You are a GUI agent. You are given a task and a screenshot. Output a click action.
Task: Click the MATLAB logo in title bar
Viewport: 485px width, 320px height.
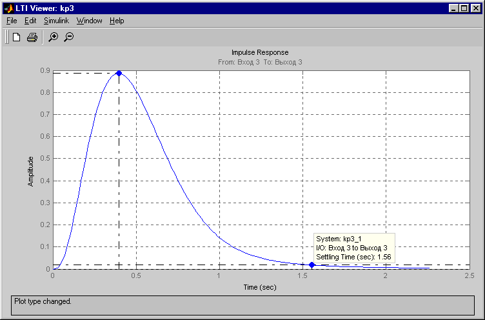point(8,8)
